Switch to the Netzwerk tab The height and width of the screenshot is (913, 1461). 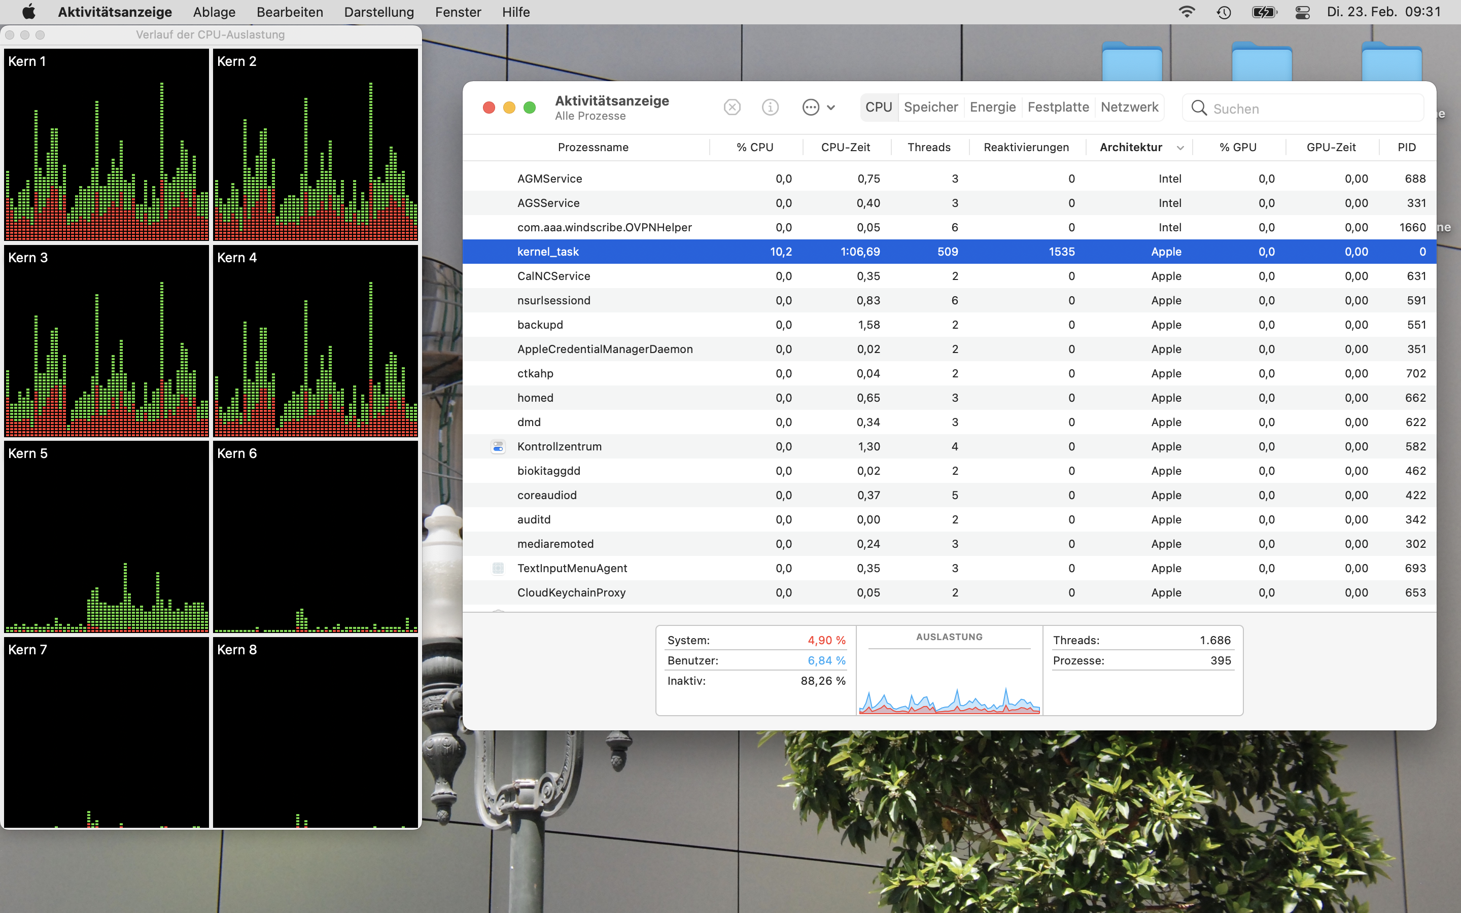pyautogui.click(x=1129, y=108)
